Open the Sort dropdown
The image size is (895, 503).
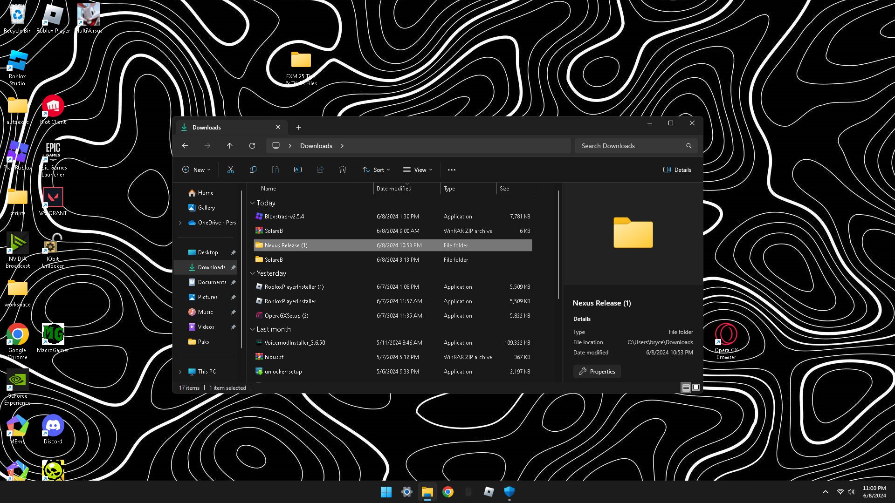[x=377, y=170]
